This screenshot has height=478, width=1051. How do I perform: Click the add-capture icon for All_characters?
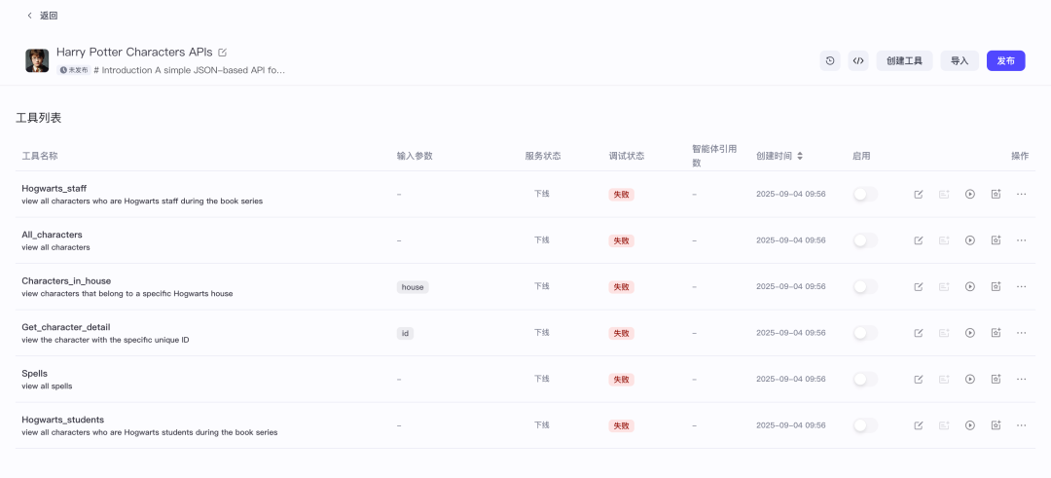click(x=997, y=240)
